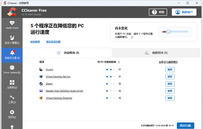
Task: Click the version text v6.10.10347
Action: [x=31, y=14]
